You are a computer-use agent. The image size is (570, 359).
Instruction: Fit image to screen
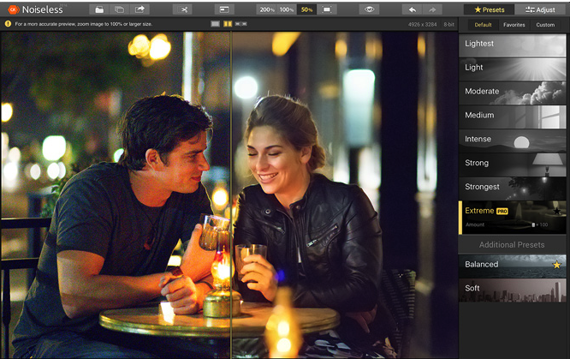(x=327, y=9)
